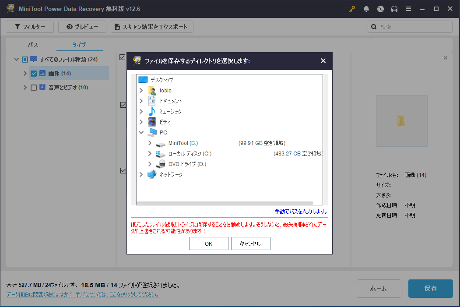Expand the ビデオ folder
This screenshot has width=460, height=307.
[x=141, y=122]
